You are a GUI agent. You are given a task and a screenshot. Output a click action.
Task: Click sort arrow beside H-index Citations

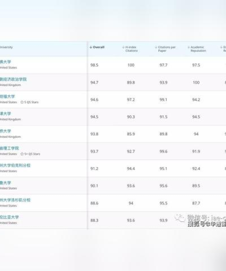(x=123, y=47)
